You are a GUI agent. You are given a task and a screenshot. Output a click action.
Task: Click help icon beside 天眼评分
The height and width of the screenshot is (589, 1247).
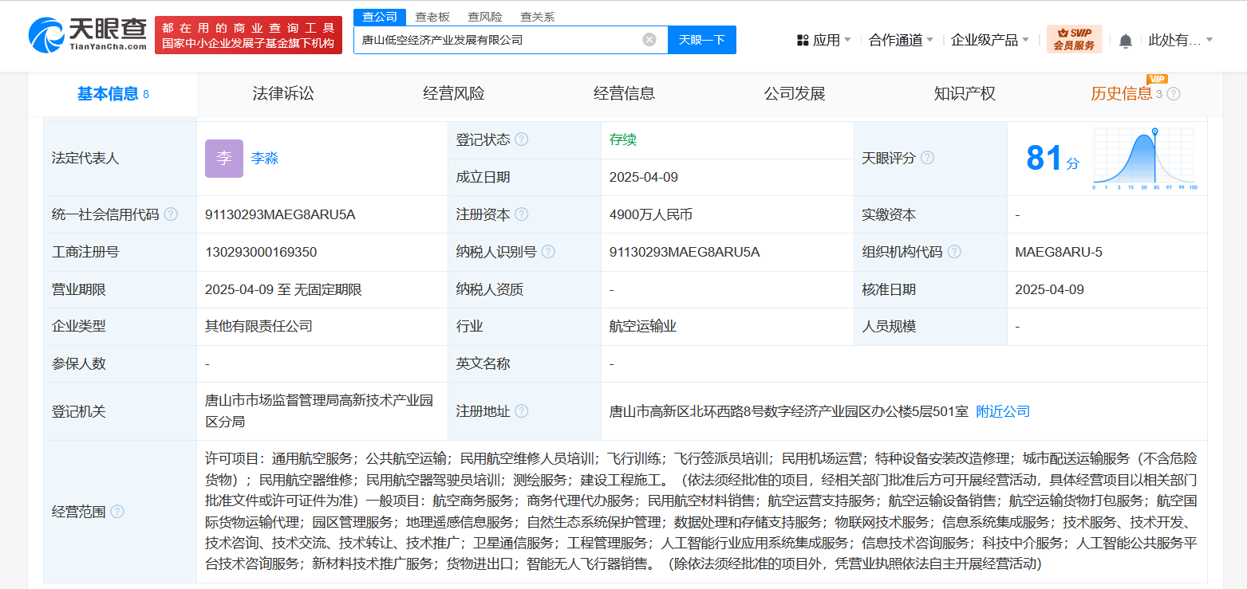(x=927, y=158)
